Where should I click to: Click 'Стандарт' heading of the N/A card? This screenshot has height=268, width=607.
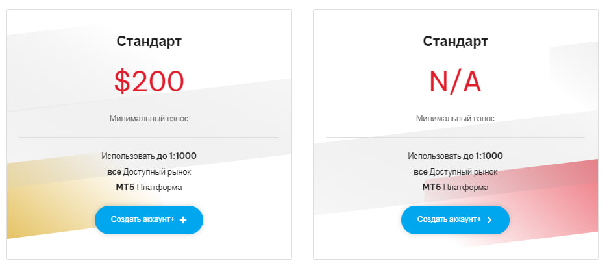coord(455,42)
